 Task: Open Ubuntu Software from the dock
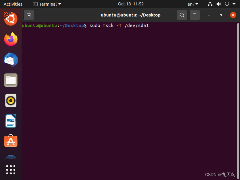[11, 141]
